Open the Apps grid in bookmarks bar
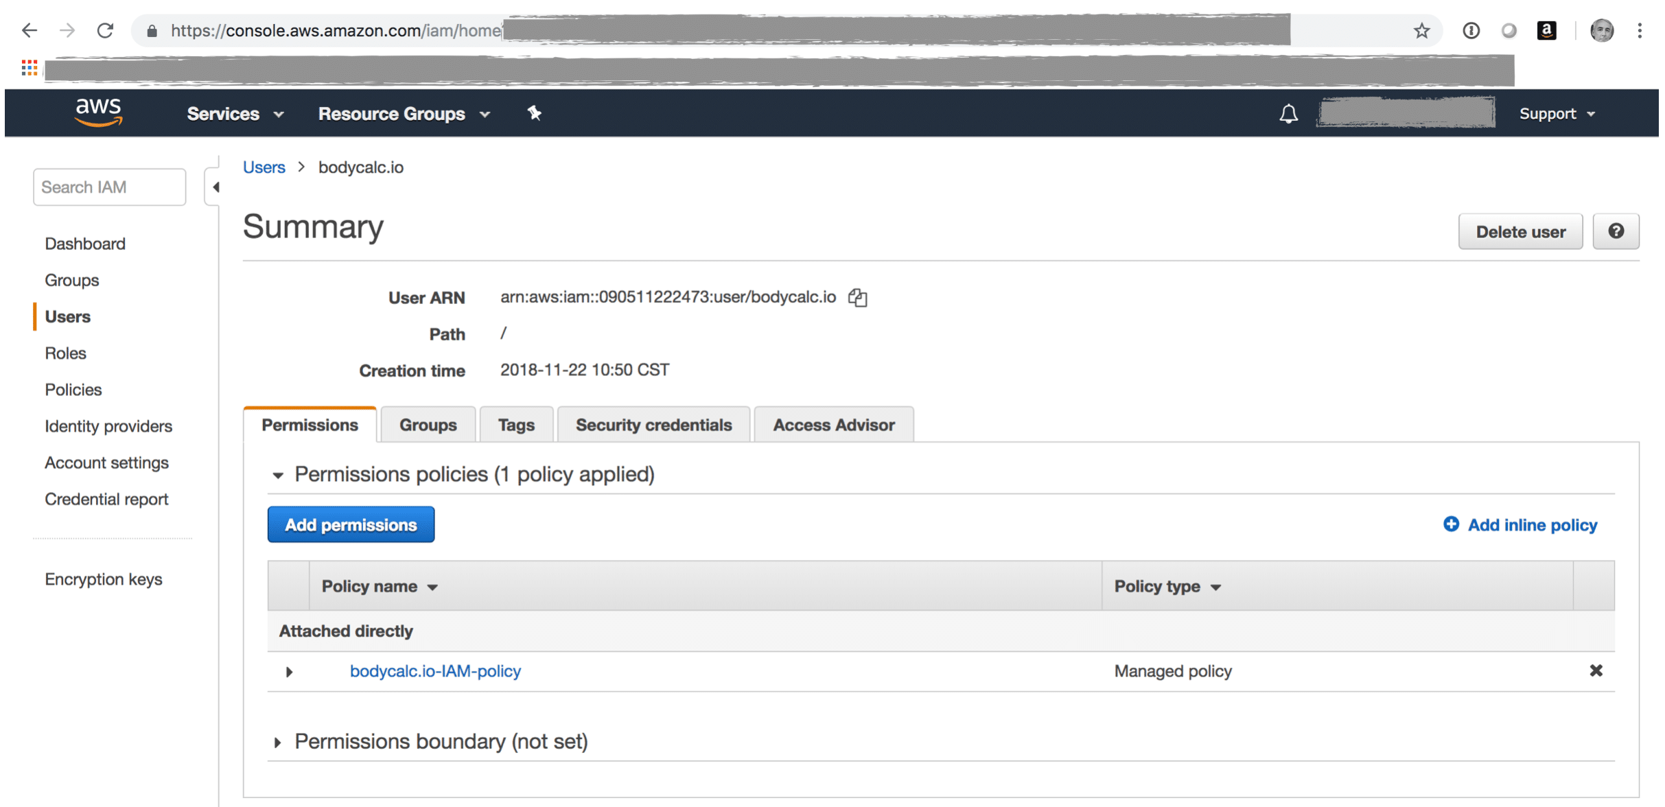Screen dimensions: 1665x807 pyautogui.click(x=29, y=67)
